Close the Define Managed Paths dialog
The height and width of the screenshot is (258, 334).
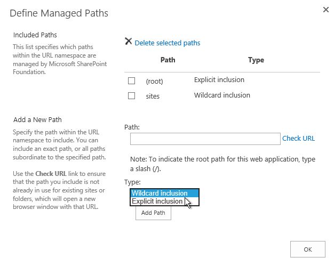[326, 10]
